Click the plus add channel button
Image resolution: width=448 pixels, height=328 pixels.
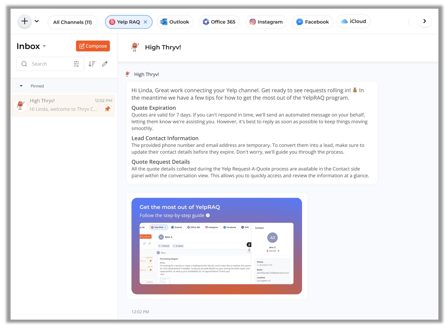coord(25,21)
